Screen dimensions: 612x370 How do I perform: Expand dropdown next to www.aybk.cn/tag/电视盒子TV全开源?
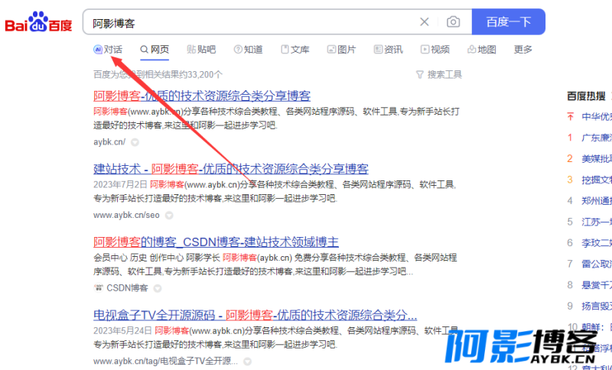(247, 362)
